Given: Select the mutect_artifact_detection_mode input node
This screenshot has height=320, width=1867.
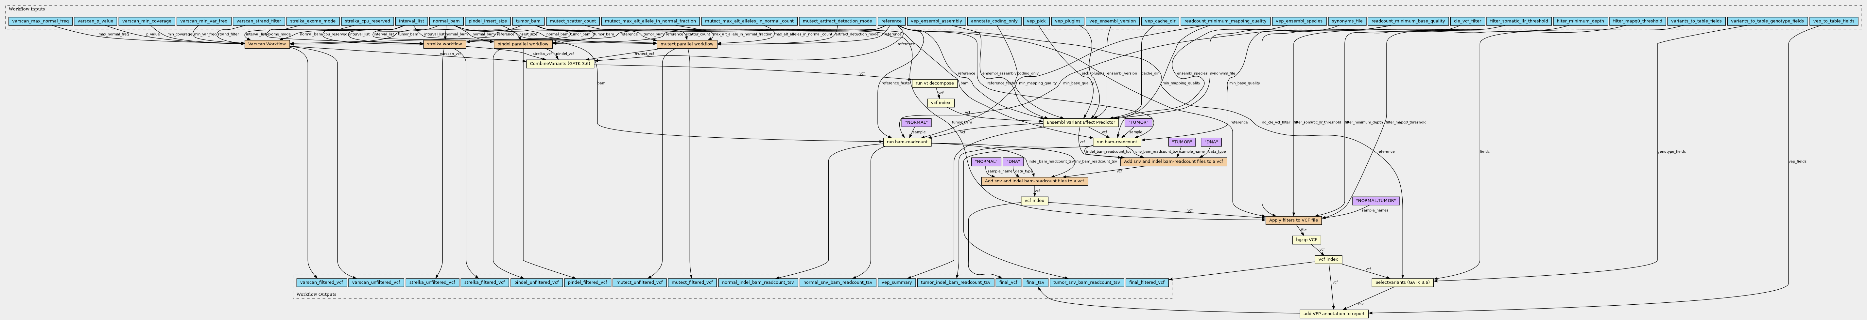Looking at the screenshot, I should (837, 22).
